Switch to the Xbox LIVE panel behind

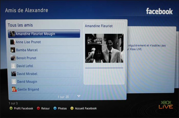point(152,60)
